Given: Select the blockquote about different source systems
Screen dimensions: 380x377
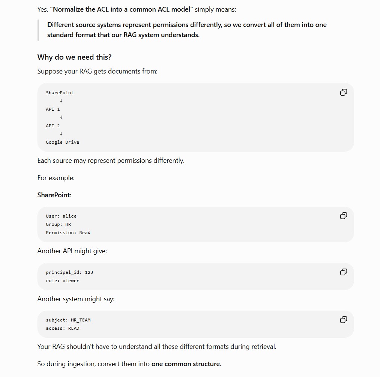Looking at the screenshot, I should pos(187,30).
